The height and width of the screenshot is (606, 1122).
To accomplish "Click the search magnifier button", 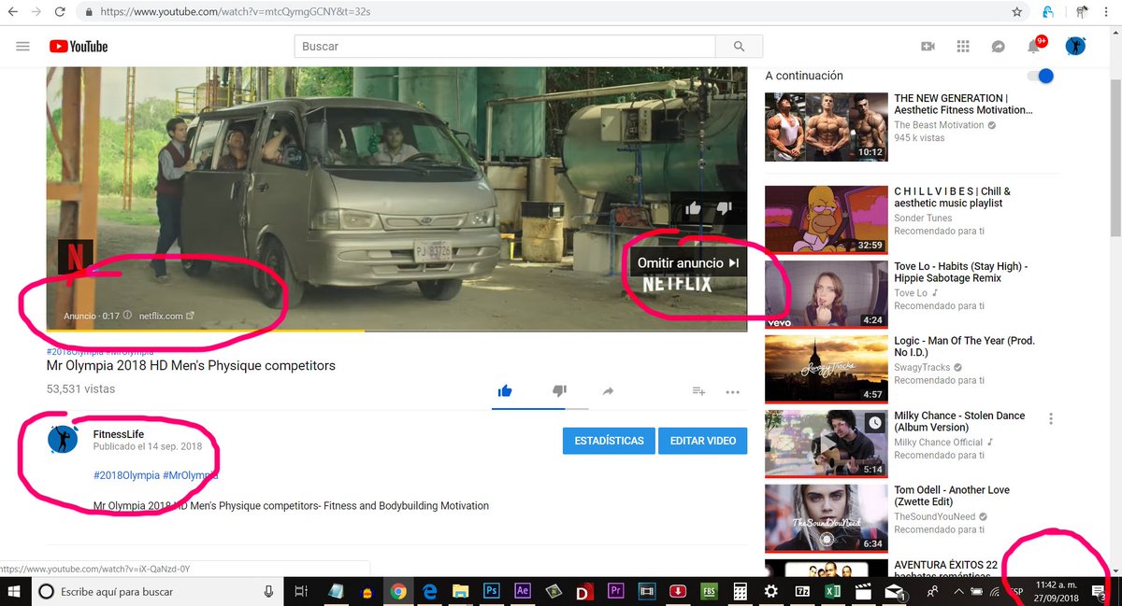I will (740, 47).
